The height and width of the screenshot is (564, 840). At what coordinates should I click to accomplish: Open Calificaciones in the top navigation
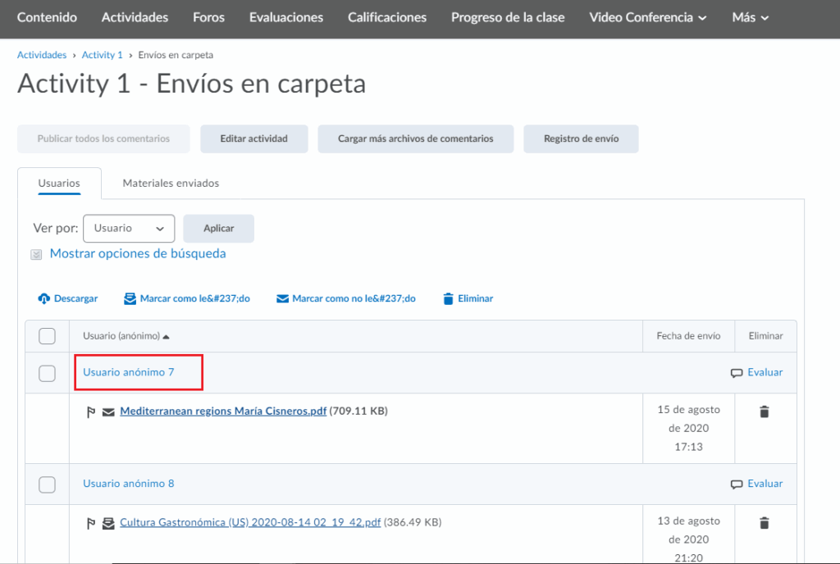(x=387, y=17)
